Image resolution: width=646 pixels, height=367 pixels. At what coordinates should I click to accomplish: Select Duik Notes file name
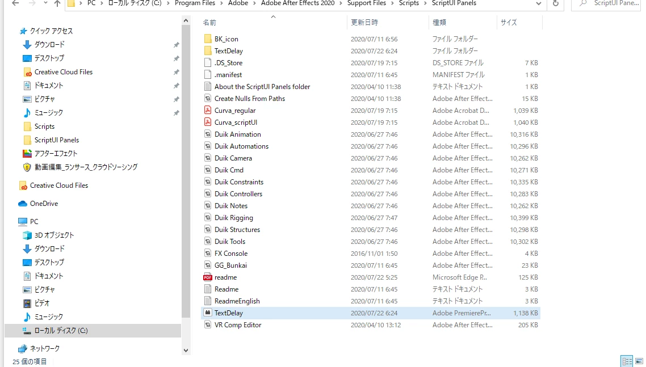[231, 206]
